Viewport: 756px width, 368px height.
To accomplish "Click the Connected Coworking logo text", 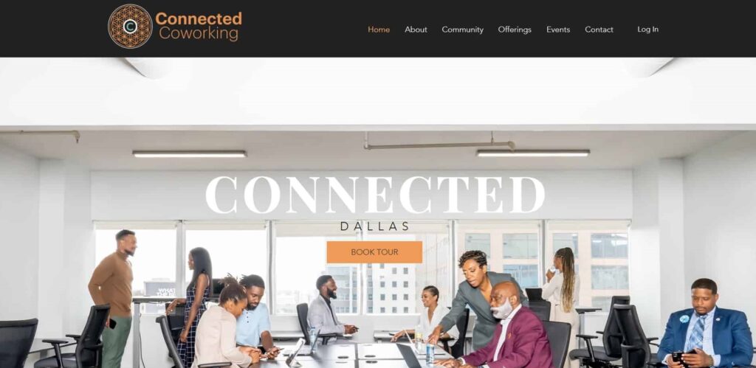I will pos(198,26).
